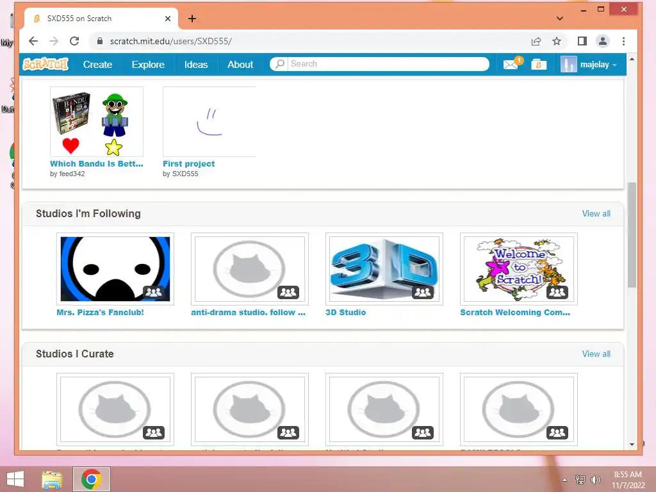Open Which Bandu Is Bett... project thumbnail
This screenshot has height=492, width=656.
click(97, 122)
